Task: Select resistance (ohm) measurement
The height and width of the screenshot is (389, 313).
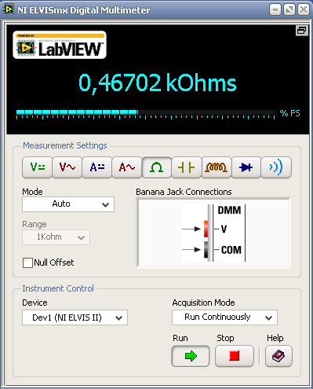Action: [156, 167]
